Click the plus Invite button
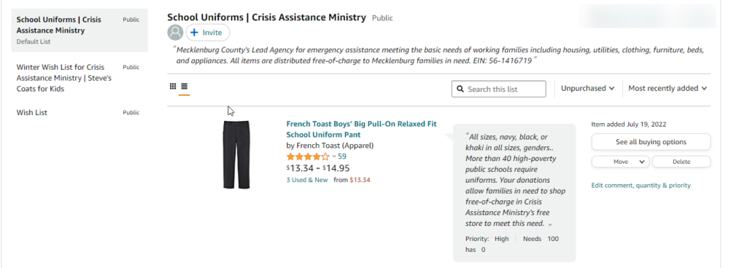This screenshot has width=747, height=268. tap(208, 32)
